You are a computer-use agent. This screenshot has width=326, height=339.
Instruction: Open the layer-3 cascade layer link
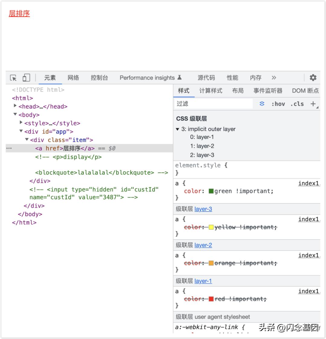203,209
